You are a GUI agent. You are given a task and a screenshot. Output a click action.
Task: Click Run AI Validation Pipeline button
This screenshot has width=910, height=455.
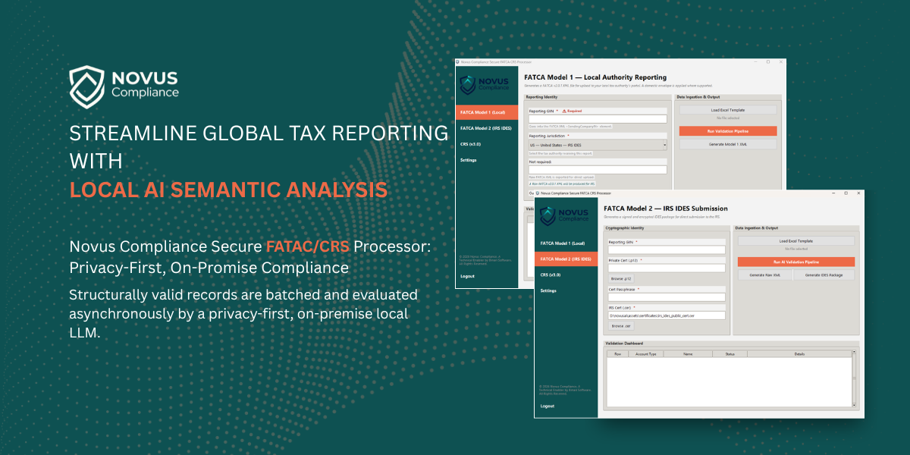(x=796, y=262)
